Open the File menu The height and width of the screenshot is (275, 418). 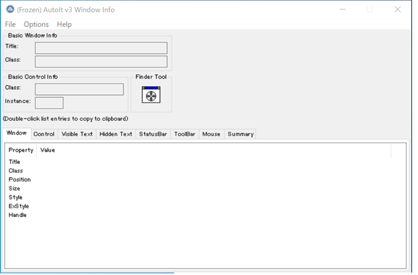point(10,24)
